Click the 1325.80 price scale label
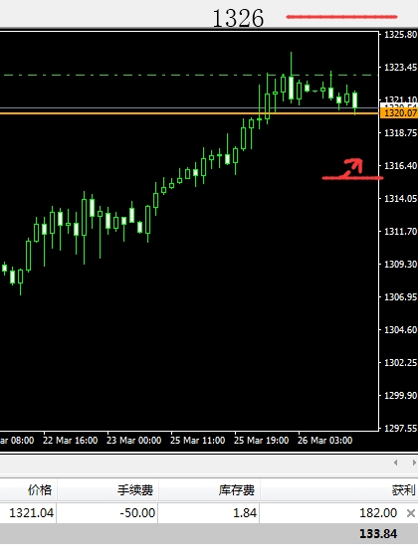The height and width of the screenshot is (560, 418). coord(400,35)
